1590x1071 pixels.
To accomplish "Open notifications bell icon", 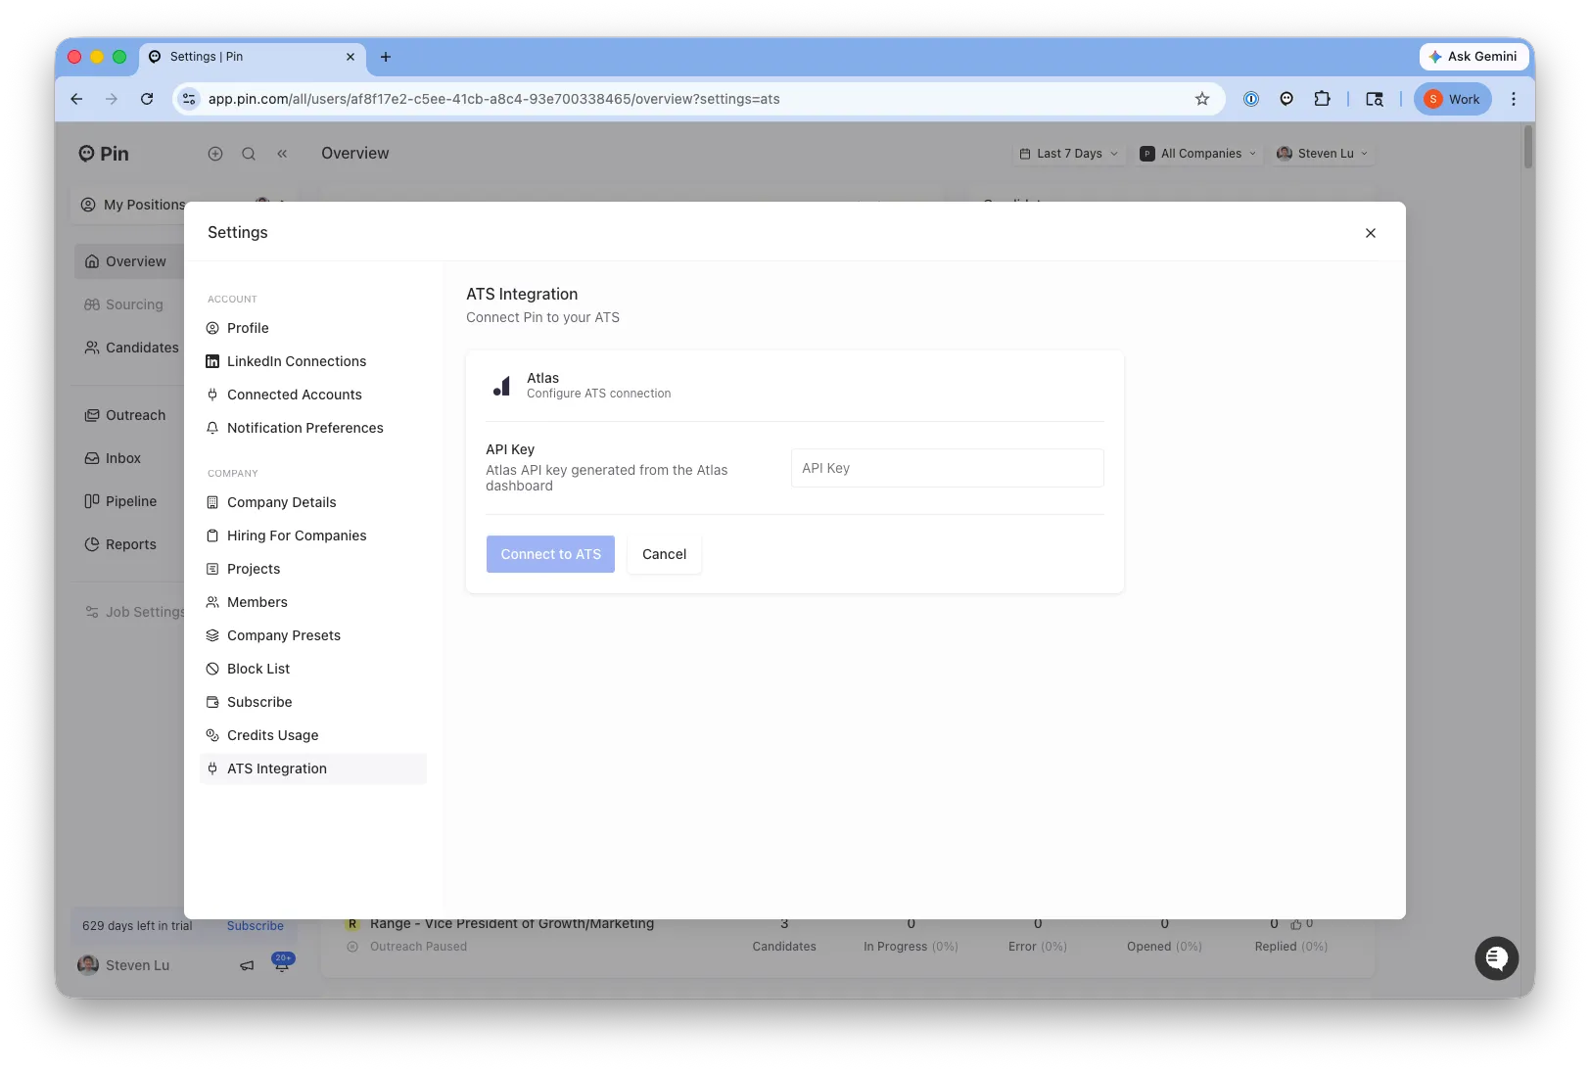I will (281, 964).
